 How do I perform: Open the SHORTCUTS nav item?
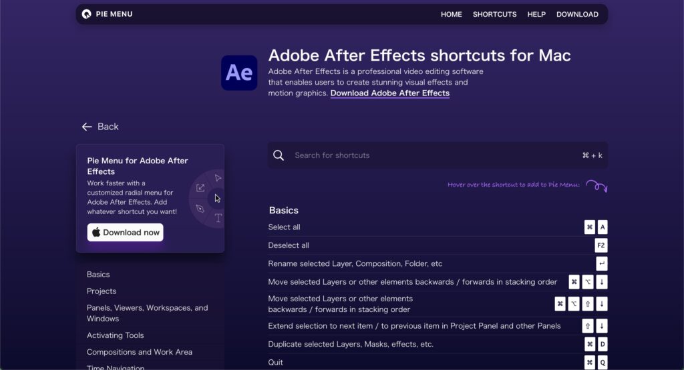[x=494, y=15]
